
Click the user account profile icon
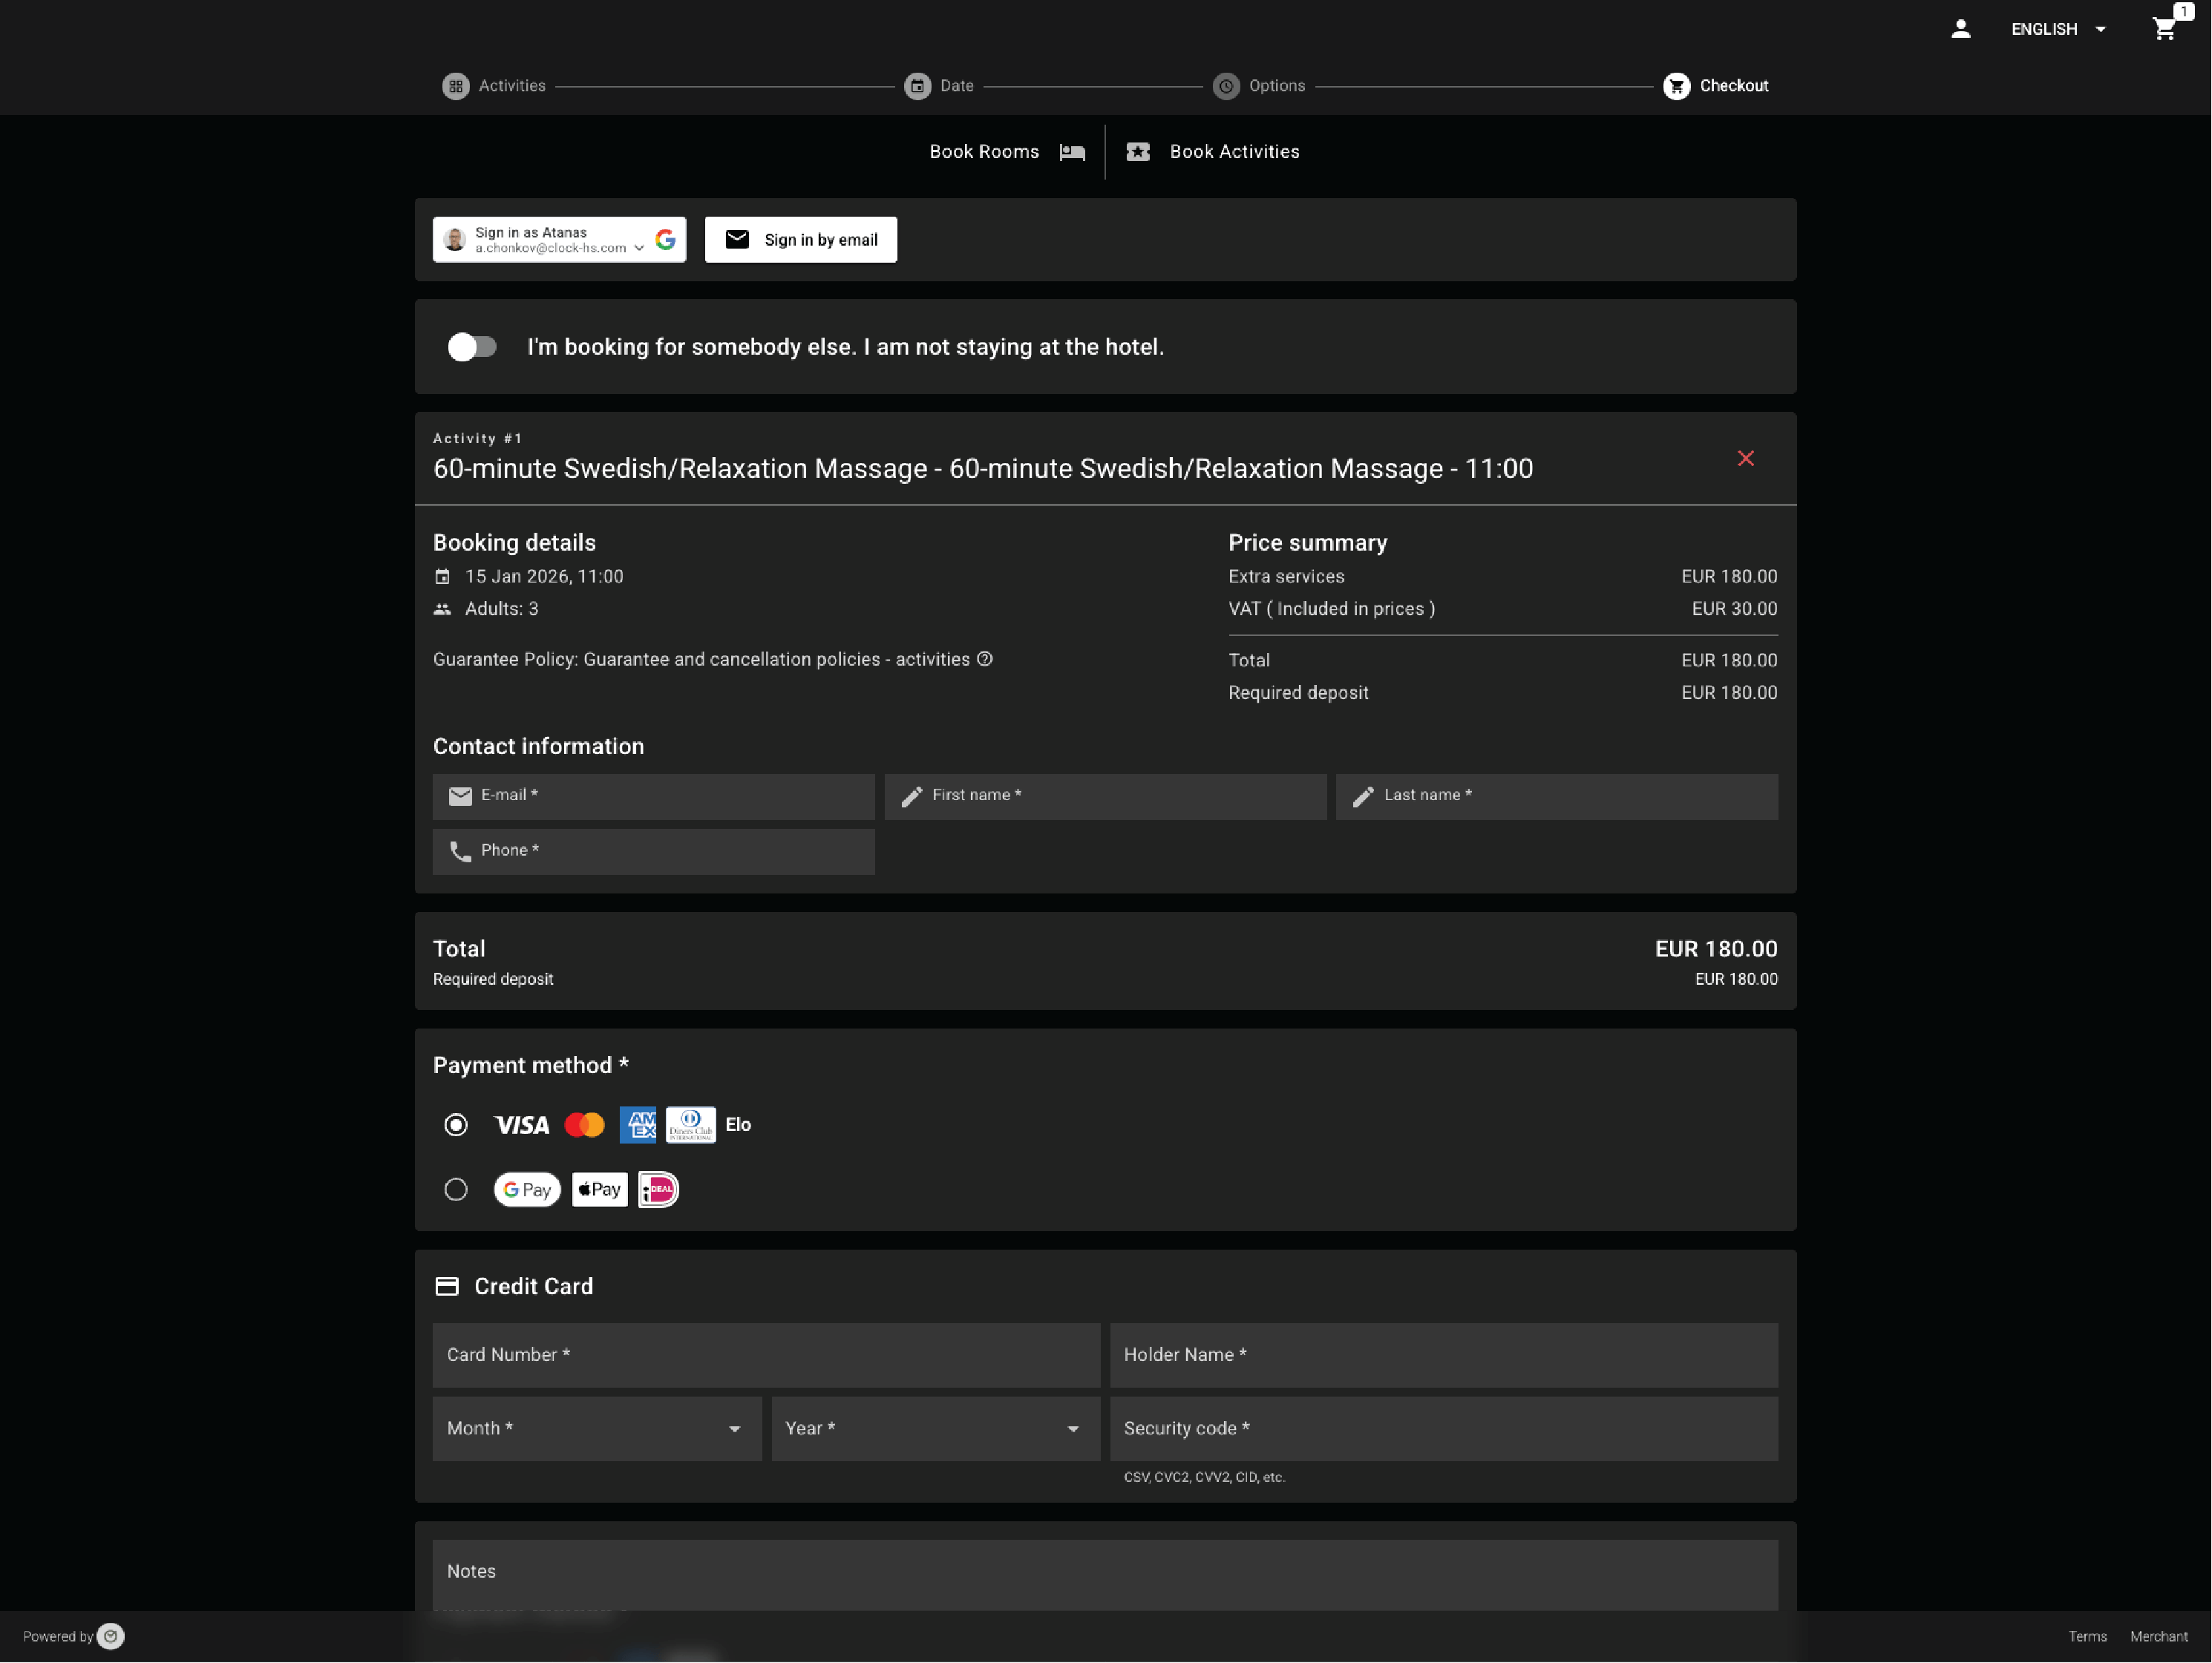tap(1960, 29)
